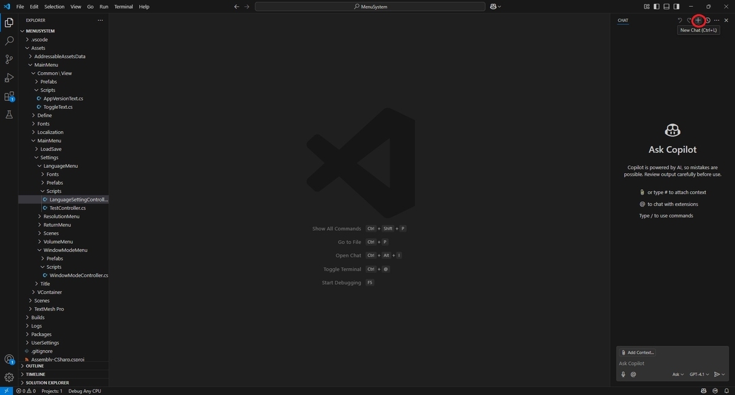Open the File menu
The height and width of the screenshot is (395, 735).
20,7
